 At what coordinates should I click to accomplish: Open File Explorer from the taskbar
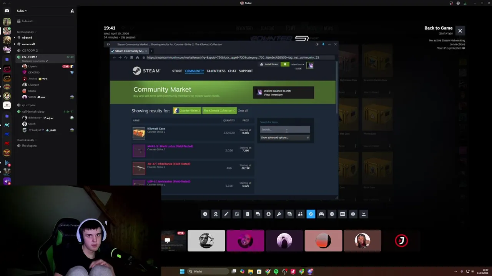[x=251, y=271]
